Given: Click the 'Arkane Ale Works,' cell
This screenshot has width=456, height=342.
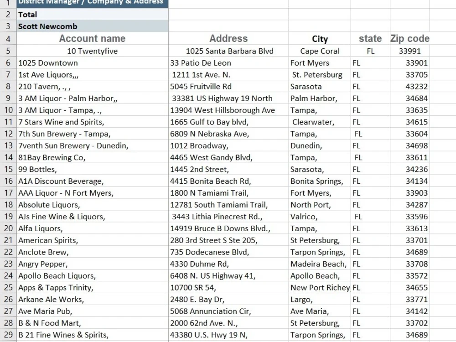Looking at the screenshot, I should (x=92, y=299).
